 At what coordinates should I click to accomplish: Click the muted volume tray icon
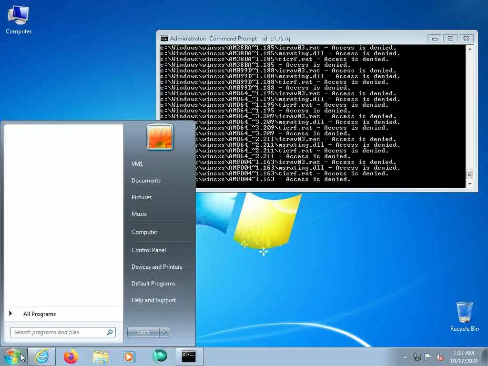(x=440, y=357)
